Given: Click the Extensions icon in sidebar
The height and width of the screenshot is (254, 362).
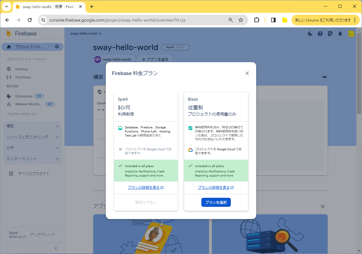Looking at the screenshot, I should point(9,96).
